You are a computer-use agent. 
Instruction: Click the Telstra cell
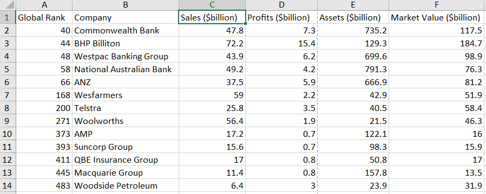click(126, 108)
